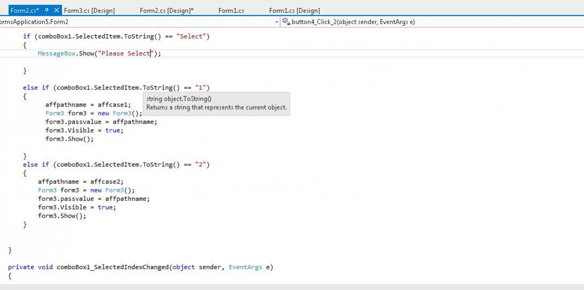The image size is (584, 290).
Task: Click the else if line comparing to "1"
Action: point(116,88)
